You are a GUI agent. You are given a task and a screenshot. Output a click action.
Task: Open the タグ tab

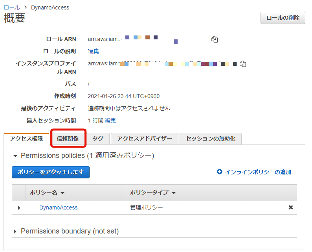point(98,139)
